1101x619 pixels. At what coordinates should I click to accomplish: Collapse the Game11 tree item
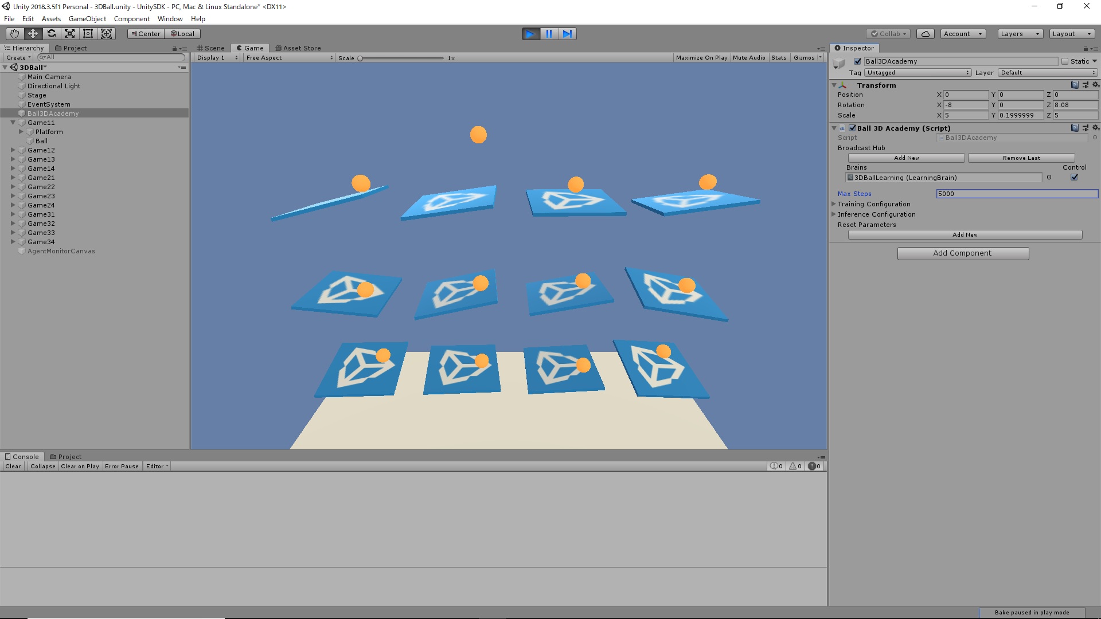coord(13,123)
